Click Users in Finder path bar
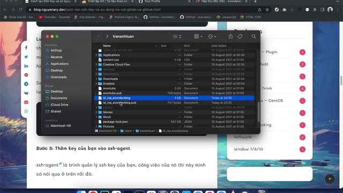 coord(126,131)
